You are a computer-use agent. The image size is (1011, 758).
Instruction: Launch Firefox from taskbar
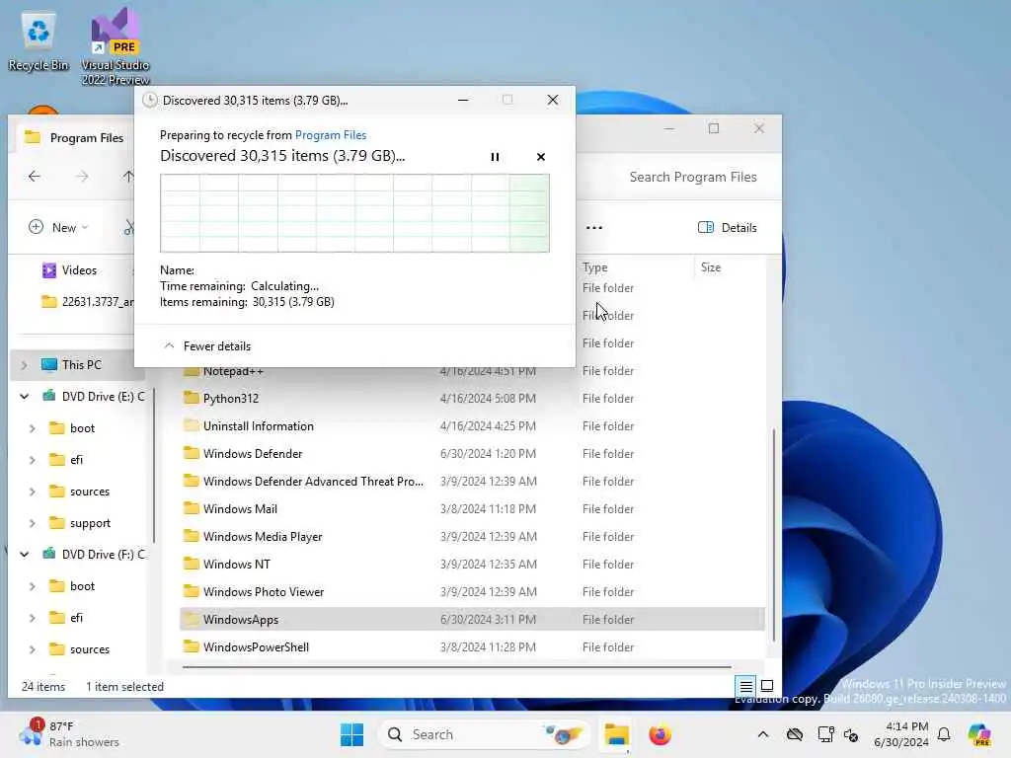coord(660,734)
